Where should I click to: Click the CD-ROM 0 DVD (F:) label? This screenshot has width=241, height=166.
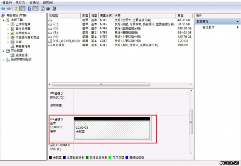[x=60, y=147]
